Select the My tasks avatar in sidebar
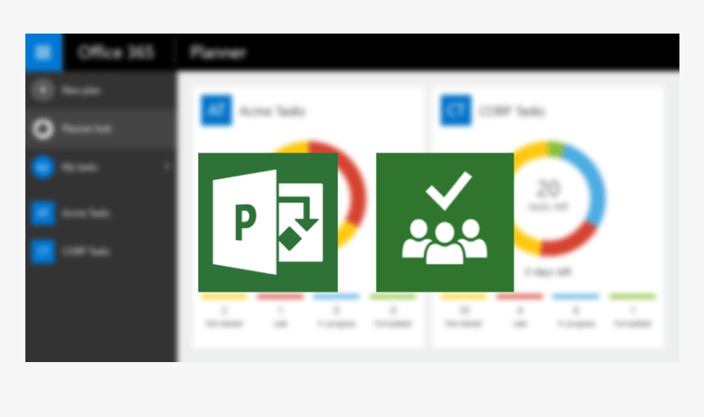 pyautogui.click(x=43, y=167)
